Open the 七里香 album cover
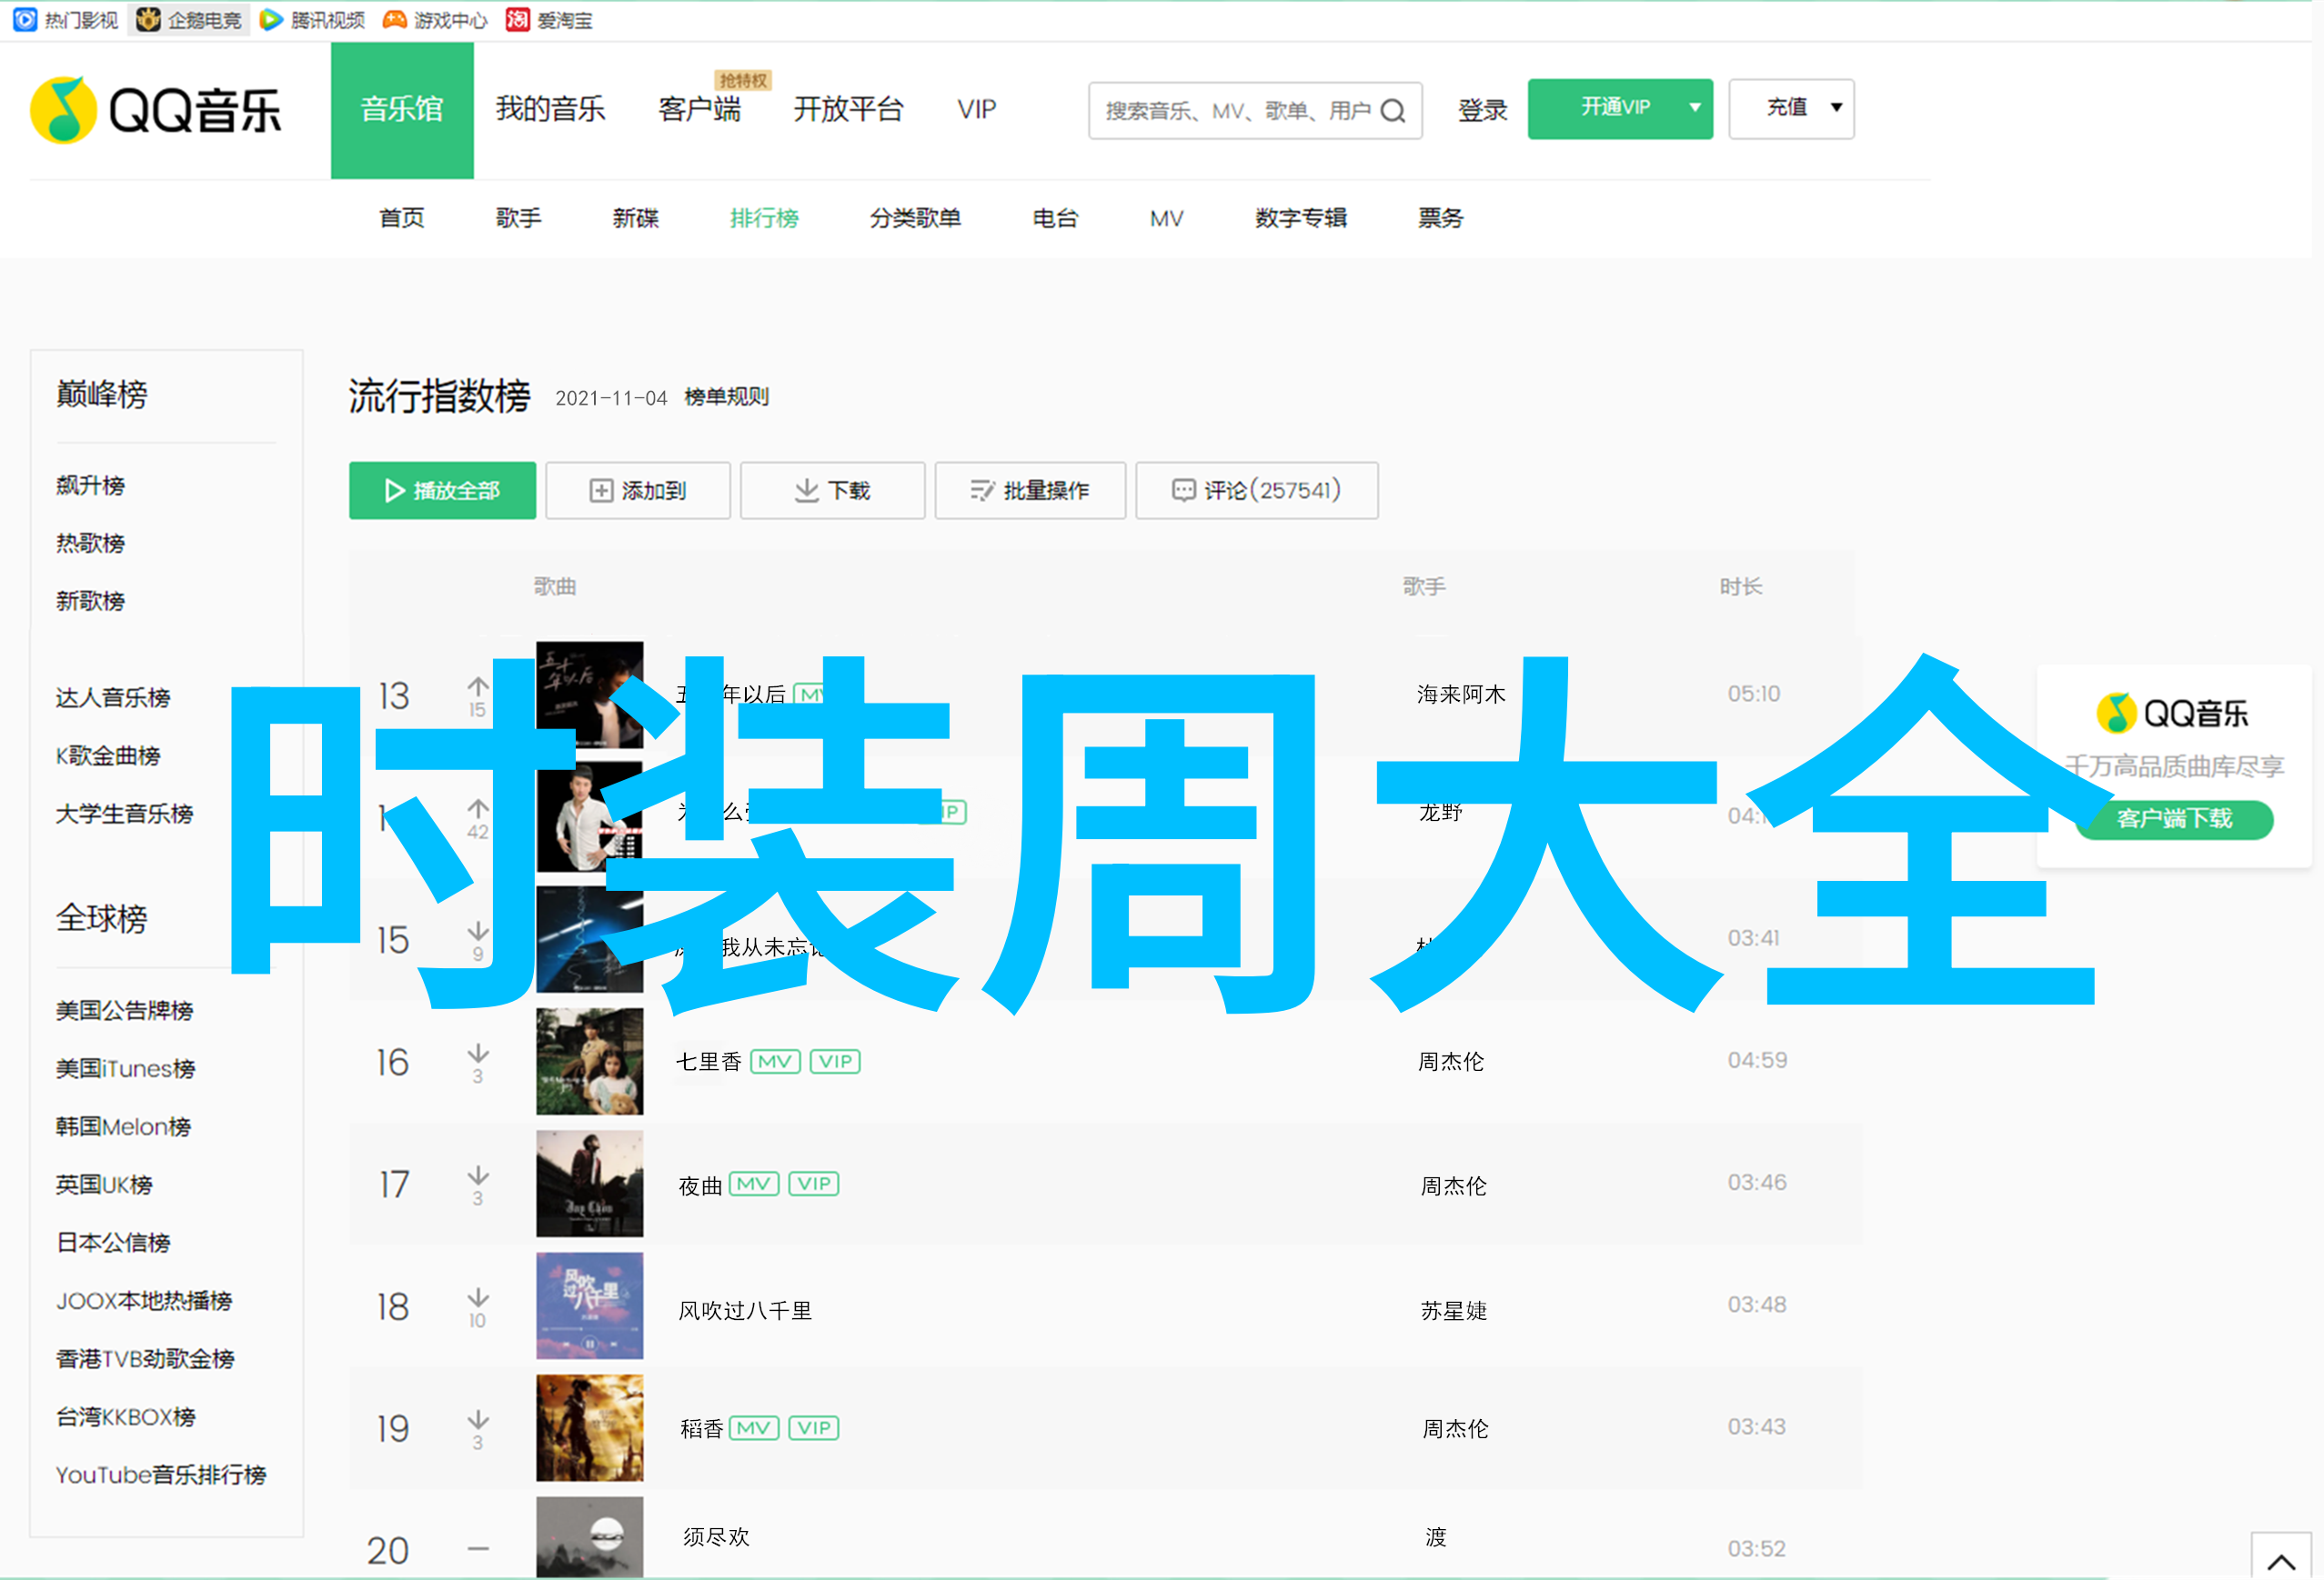Image resolution: width=2324 pixels, height=1580 pixels. coord(590,1061)
